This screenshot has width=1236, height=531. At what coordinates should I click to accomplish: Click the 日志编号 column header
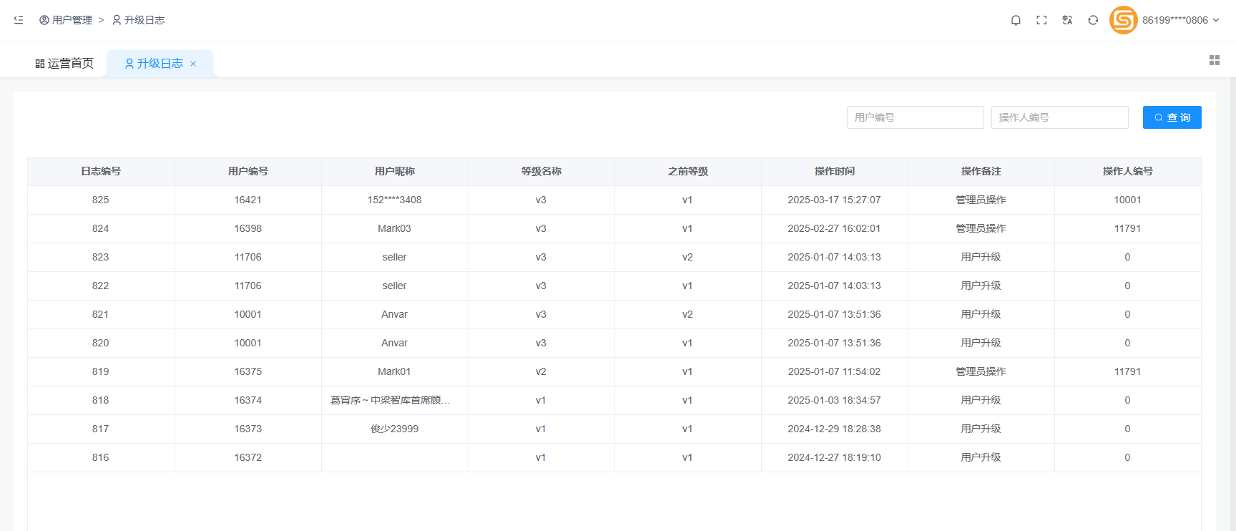pyautogui.click(x=101, y=172)
